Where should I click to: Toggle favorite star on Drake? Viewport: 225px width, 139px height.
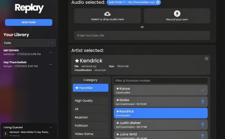coord(118,100)
